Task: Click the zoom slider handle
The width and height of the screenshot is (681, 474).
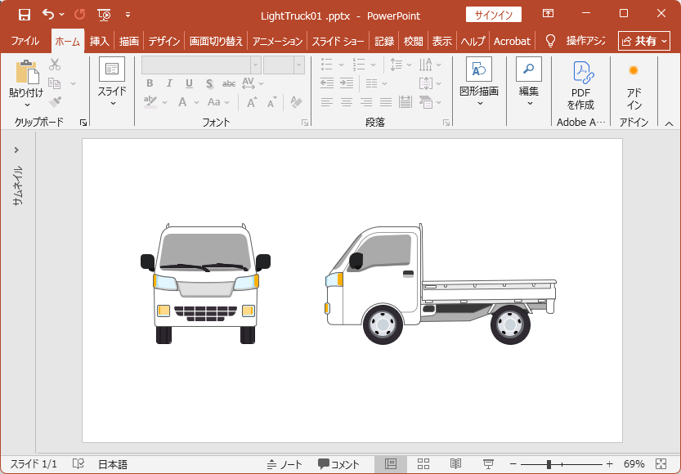Action: click(x=549, y=464)
